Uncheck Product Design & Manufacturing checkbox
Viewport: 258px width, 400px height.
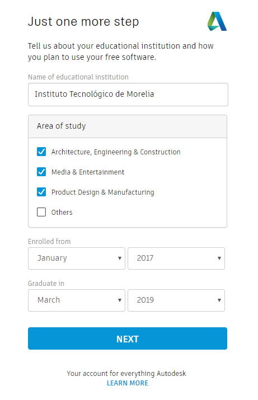coord(41,192)
